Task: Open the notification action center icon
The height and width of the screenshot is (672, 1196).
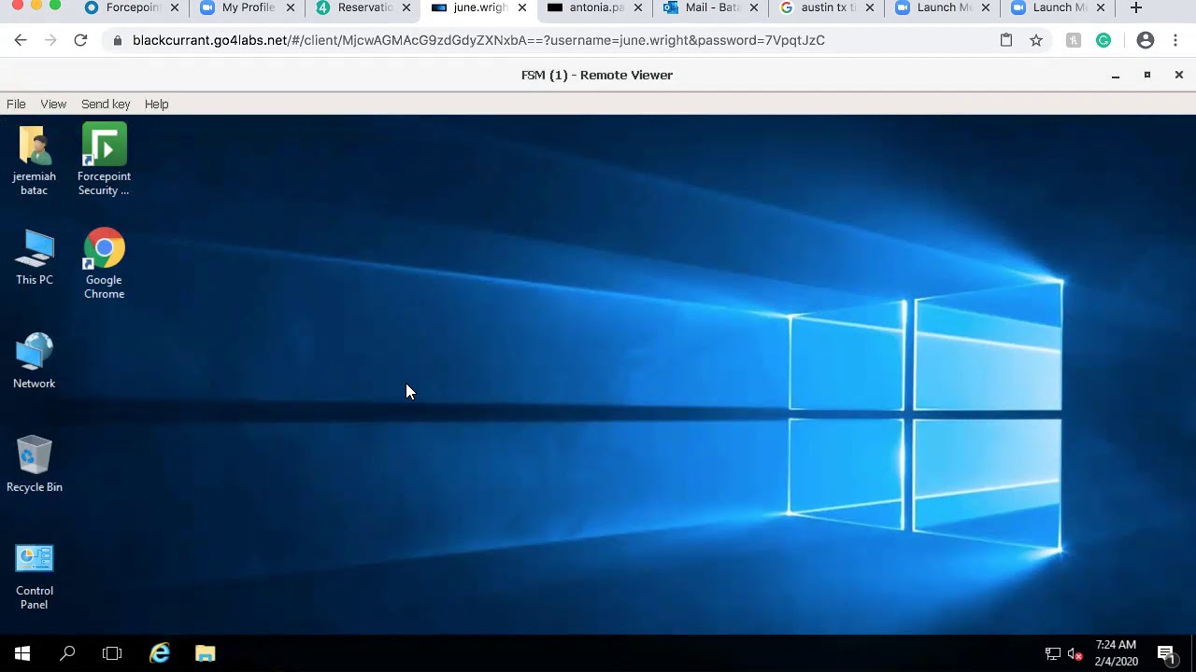Action: [1166, 653]
